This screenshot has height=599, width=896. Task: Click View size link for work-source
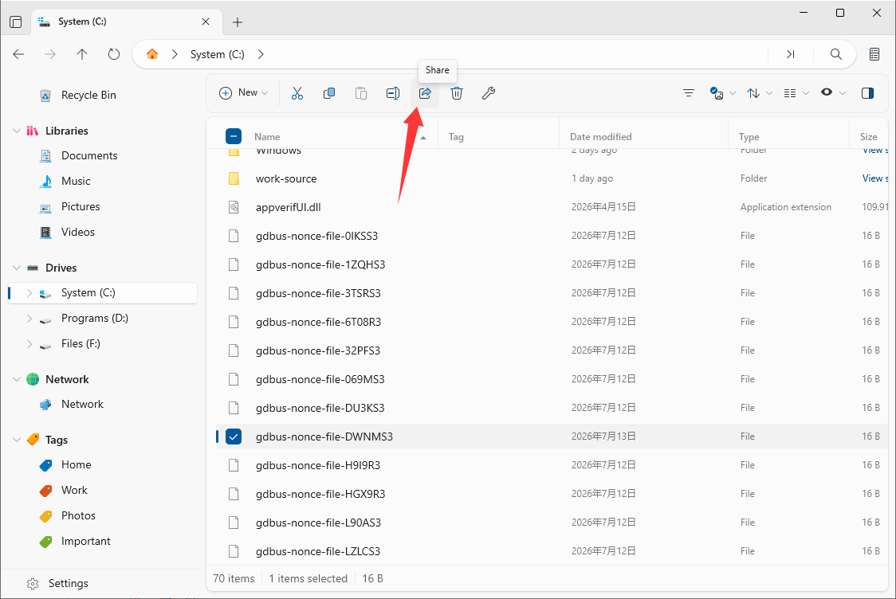coord(874,178)
